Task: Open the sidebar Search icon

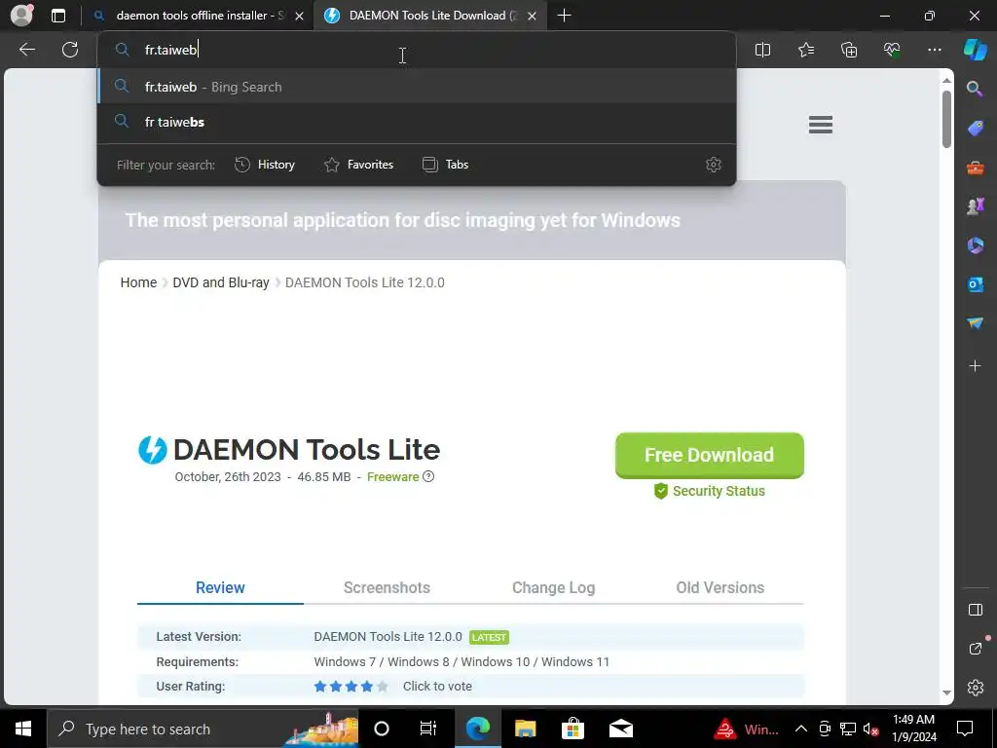Action: [975, 89]
